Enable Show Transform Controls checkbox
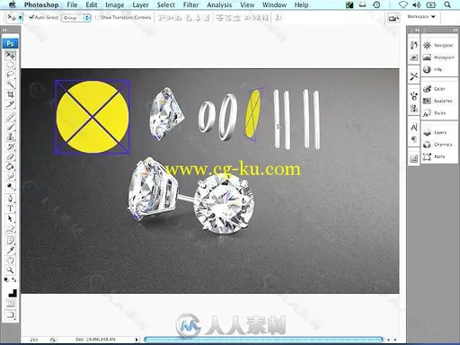The width and height of the screenshot is (460, 345). click(x=97, y=17)
